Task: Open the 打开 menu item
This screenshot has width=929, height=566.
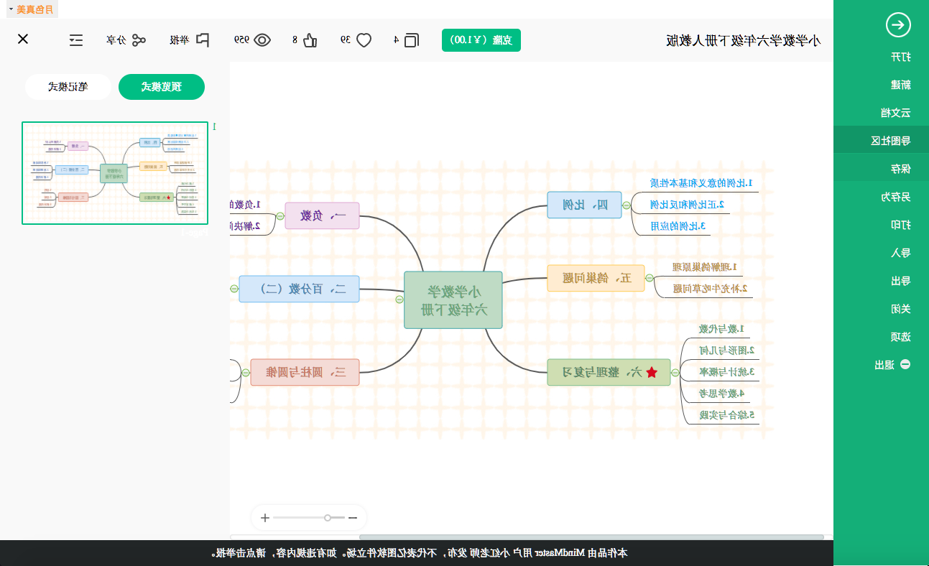Action: tap(901, 56)
